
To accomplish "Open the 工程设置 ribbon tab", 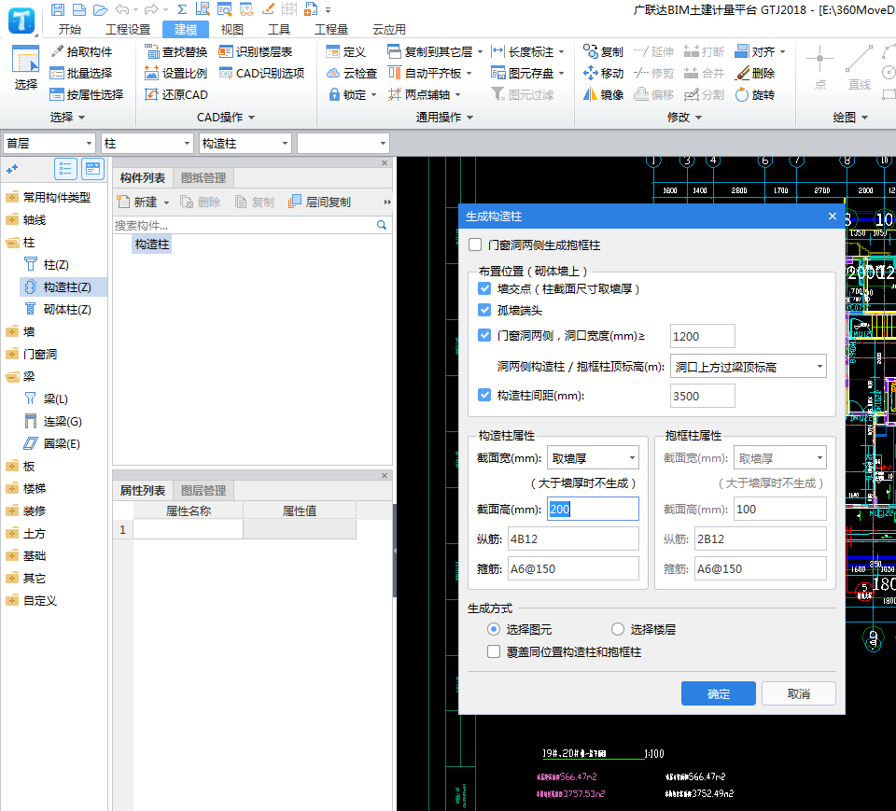I will pos(128,30).
